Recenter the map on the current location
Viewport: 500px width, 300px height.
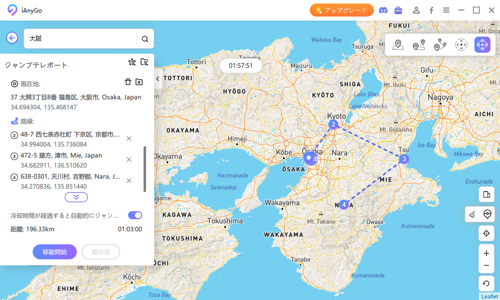(486, 233)
